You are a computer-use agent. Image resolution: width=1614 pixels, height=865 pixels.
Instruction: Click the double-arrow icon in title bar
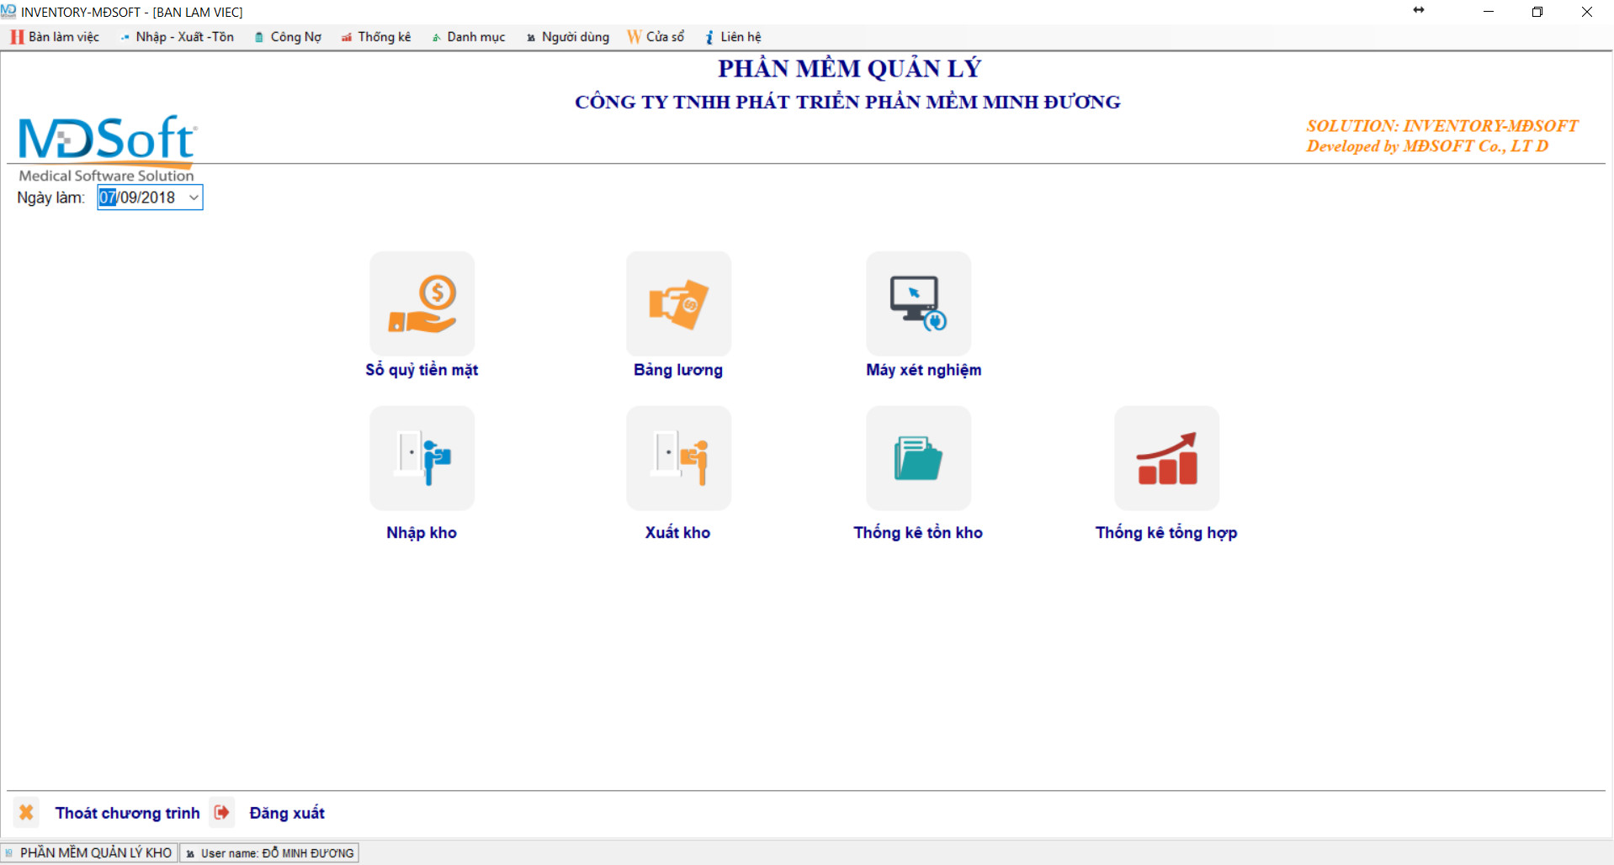[x=1419, y=11]
